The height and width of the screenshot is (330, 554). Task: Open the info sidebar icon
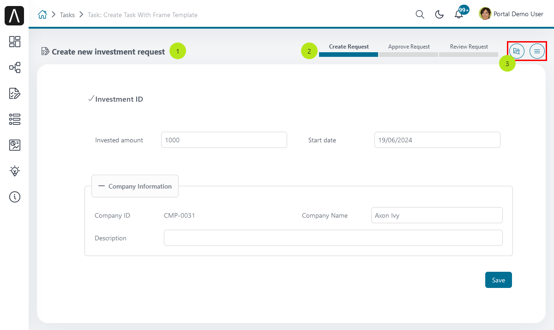[x=15, y=197]
